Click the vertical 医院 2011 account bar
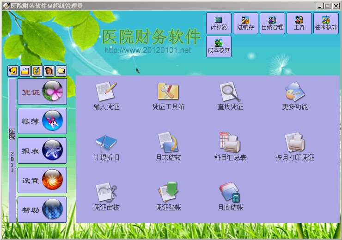Viewport: 342px width, 240px height. click(x=12, y=150)
